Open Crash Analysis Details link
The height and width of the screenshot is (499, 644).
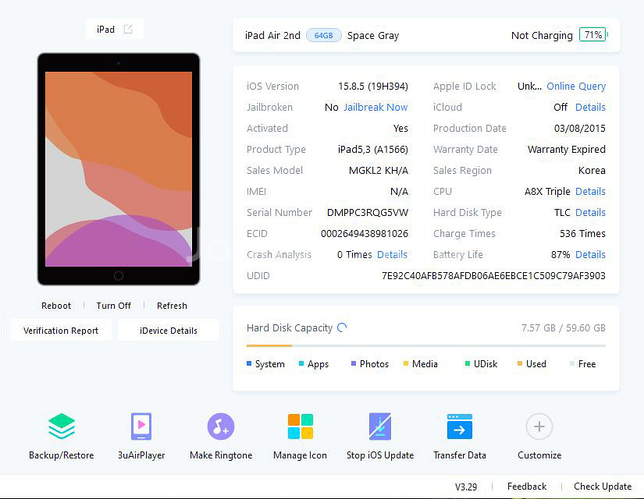[392, 255]
